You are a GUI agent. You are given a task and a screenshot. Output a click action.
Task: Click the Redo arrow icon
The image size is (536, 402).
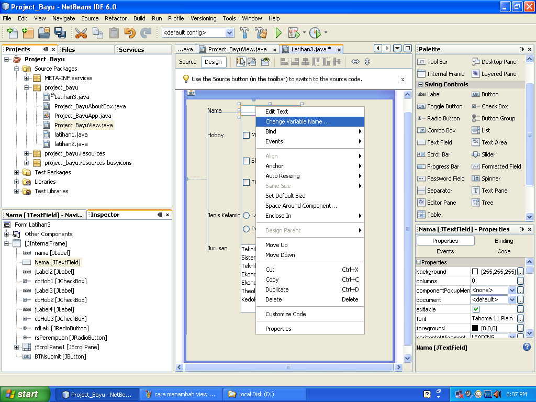(146, 33)
